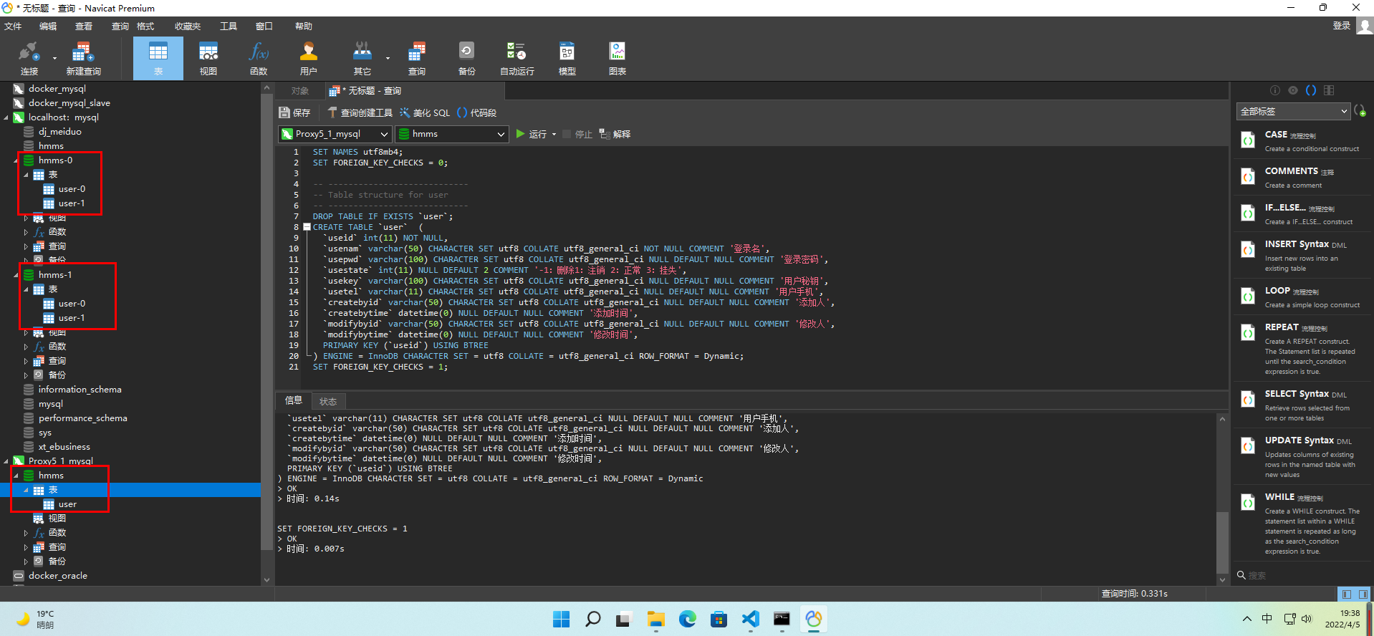Open Visual Studio Code from taskbar
The width and height of the screenshot is (1374, 636).
pos(750,619)
